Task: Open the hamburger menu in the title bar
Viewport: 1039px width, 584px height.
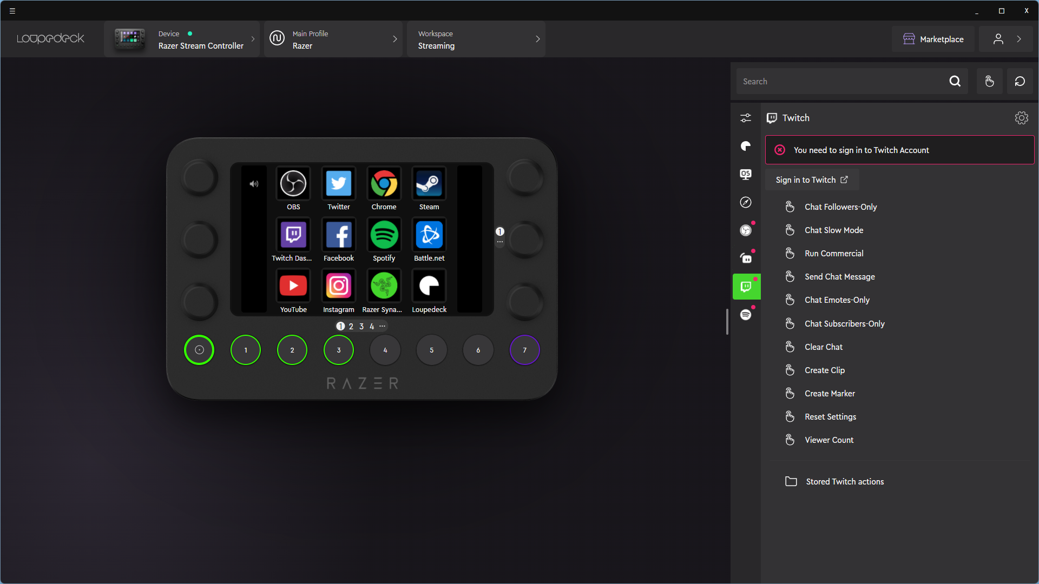Action: 12,11
